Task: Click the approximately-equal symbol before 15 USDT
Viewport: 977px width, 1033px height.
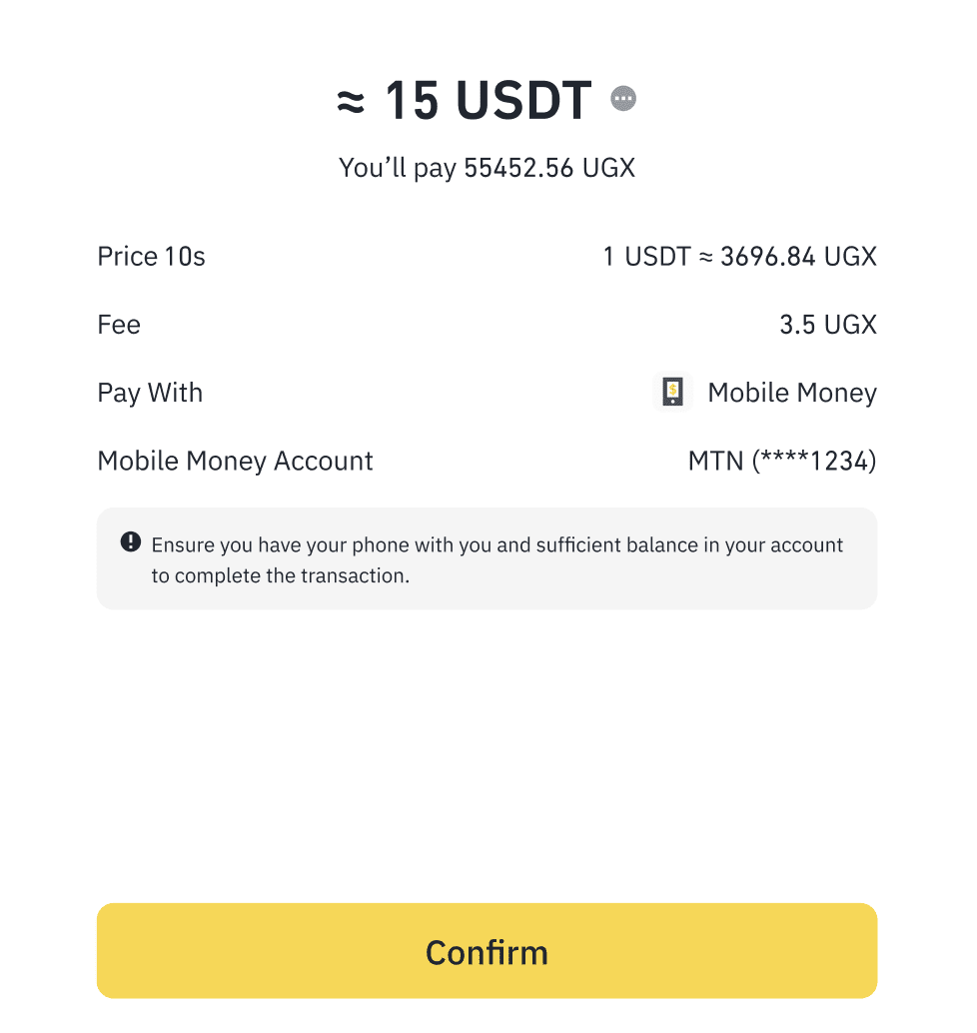Action: [x=351, y=101]
